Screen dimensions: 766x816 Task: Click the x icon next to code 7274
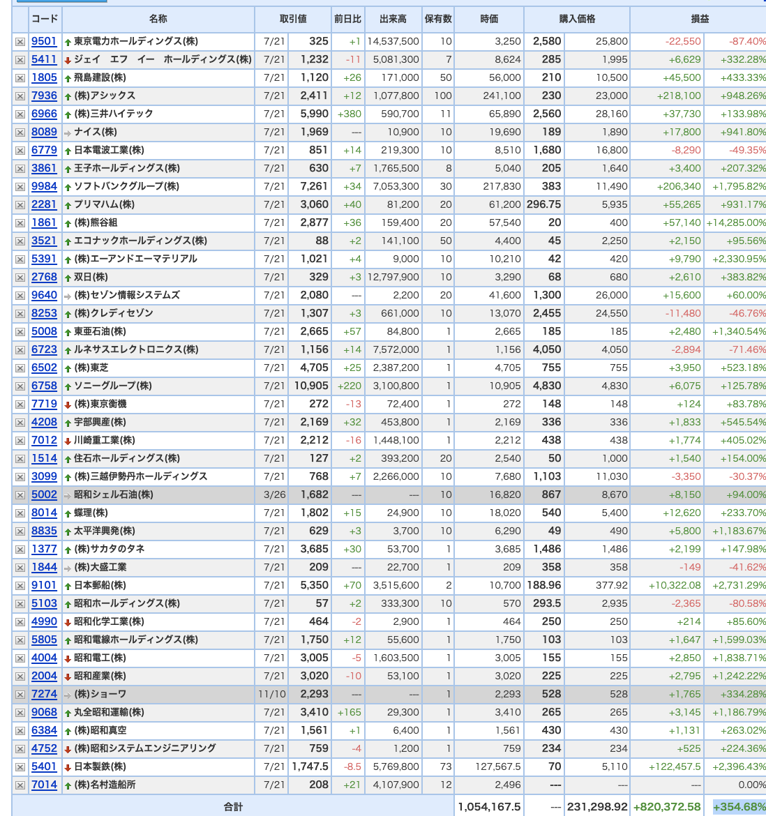pos(20,695)
